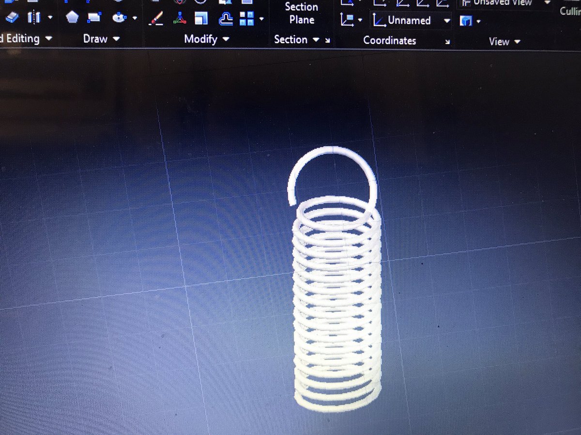The width and height of the screenshot is (581, 435).
Task: Open the Section panel dialog launcher arrow
Action: 328,41
